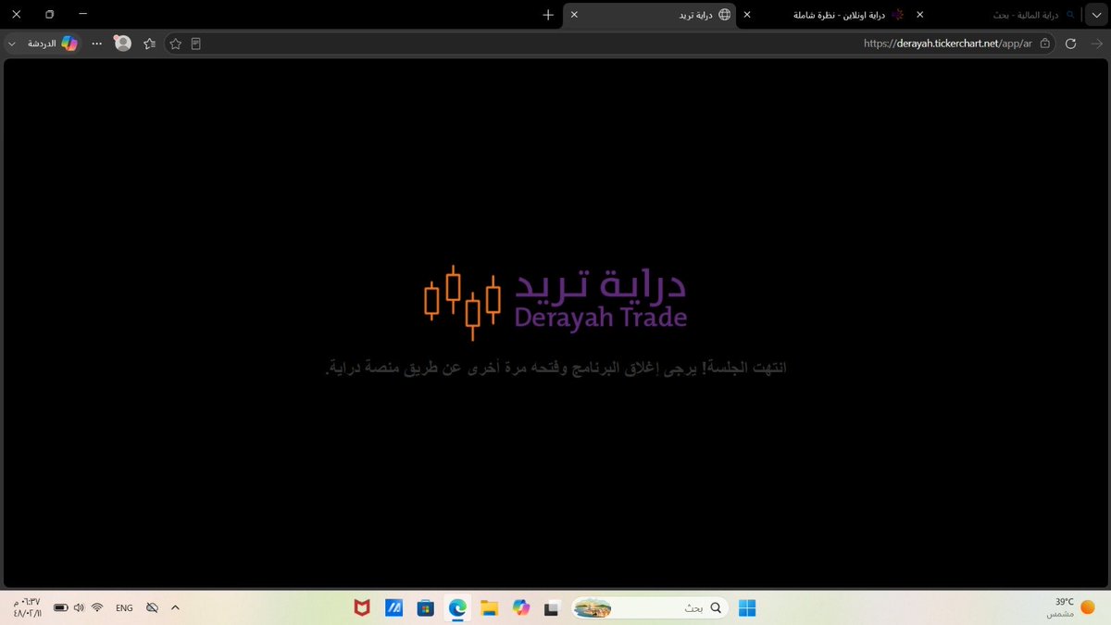
Task: Minimize the Edge browser window
Action: 83,15
